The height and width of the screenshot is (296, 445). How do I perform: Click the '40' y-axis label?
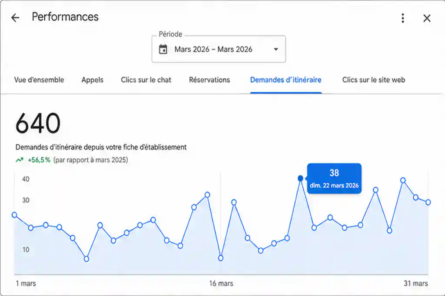click(26, 179)
